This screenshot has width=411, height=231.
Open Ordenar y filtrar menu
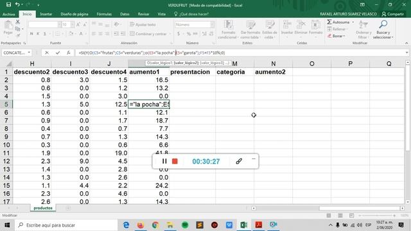(363, 30)
